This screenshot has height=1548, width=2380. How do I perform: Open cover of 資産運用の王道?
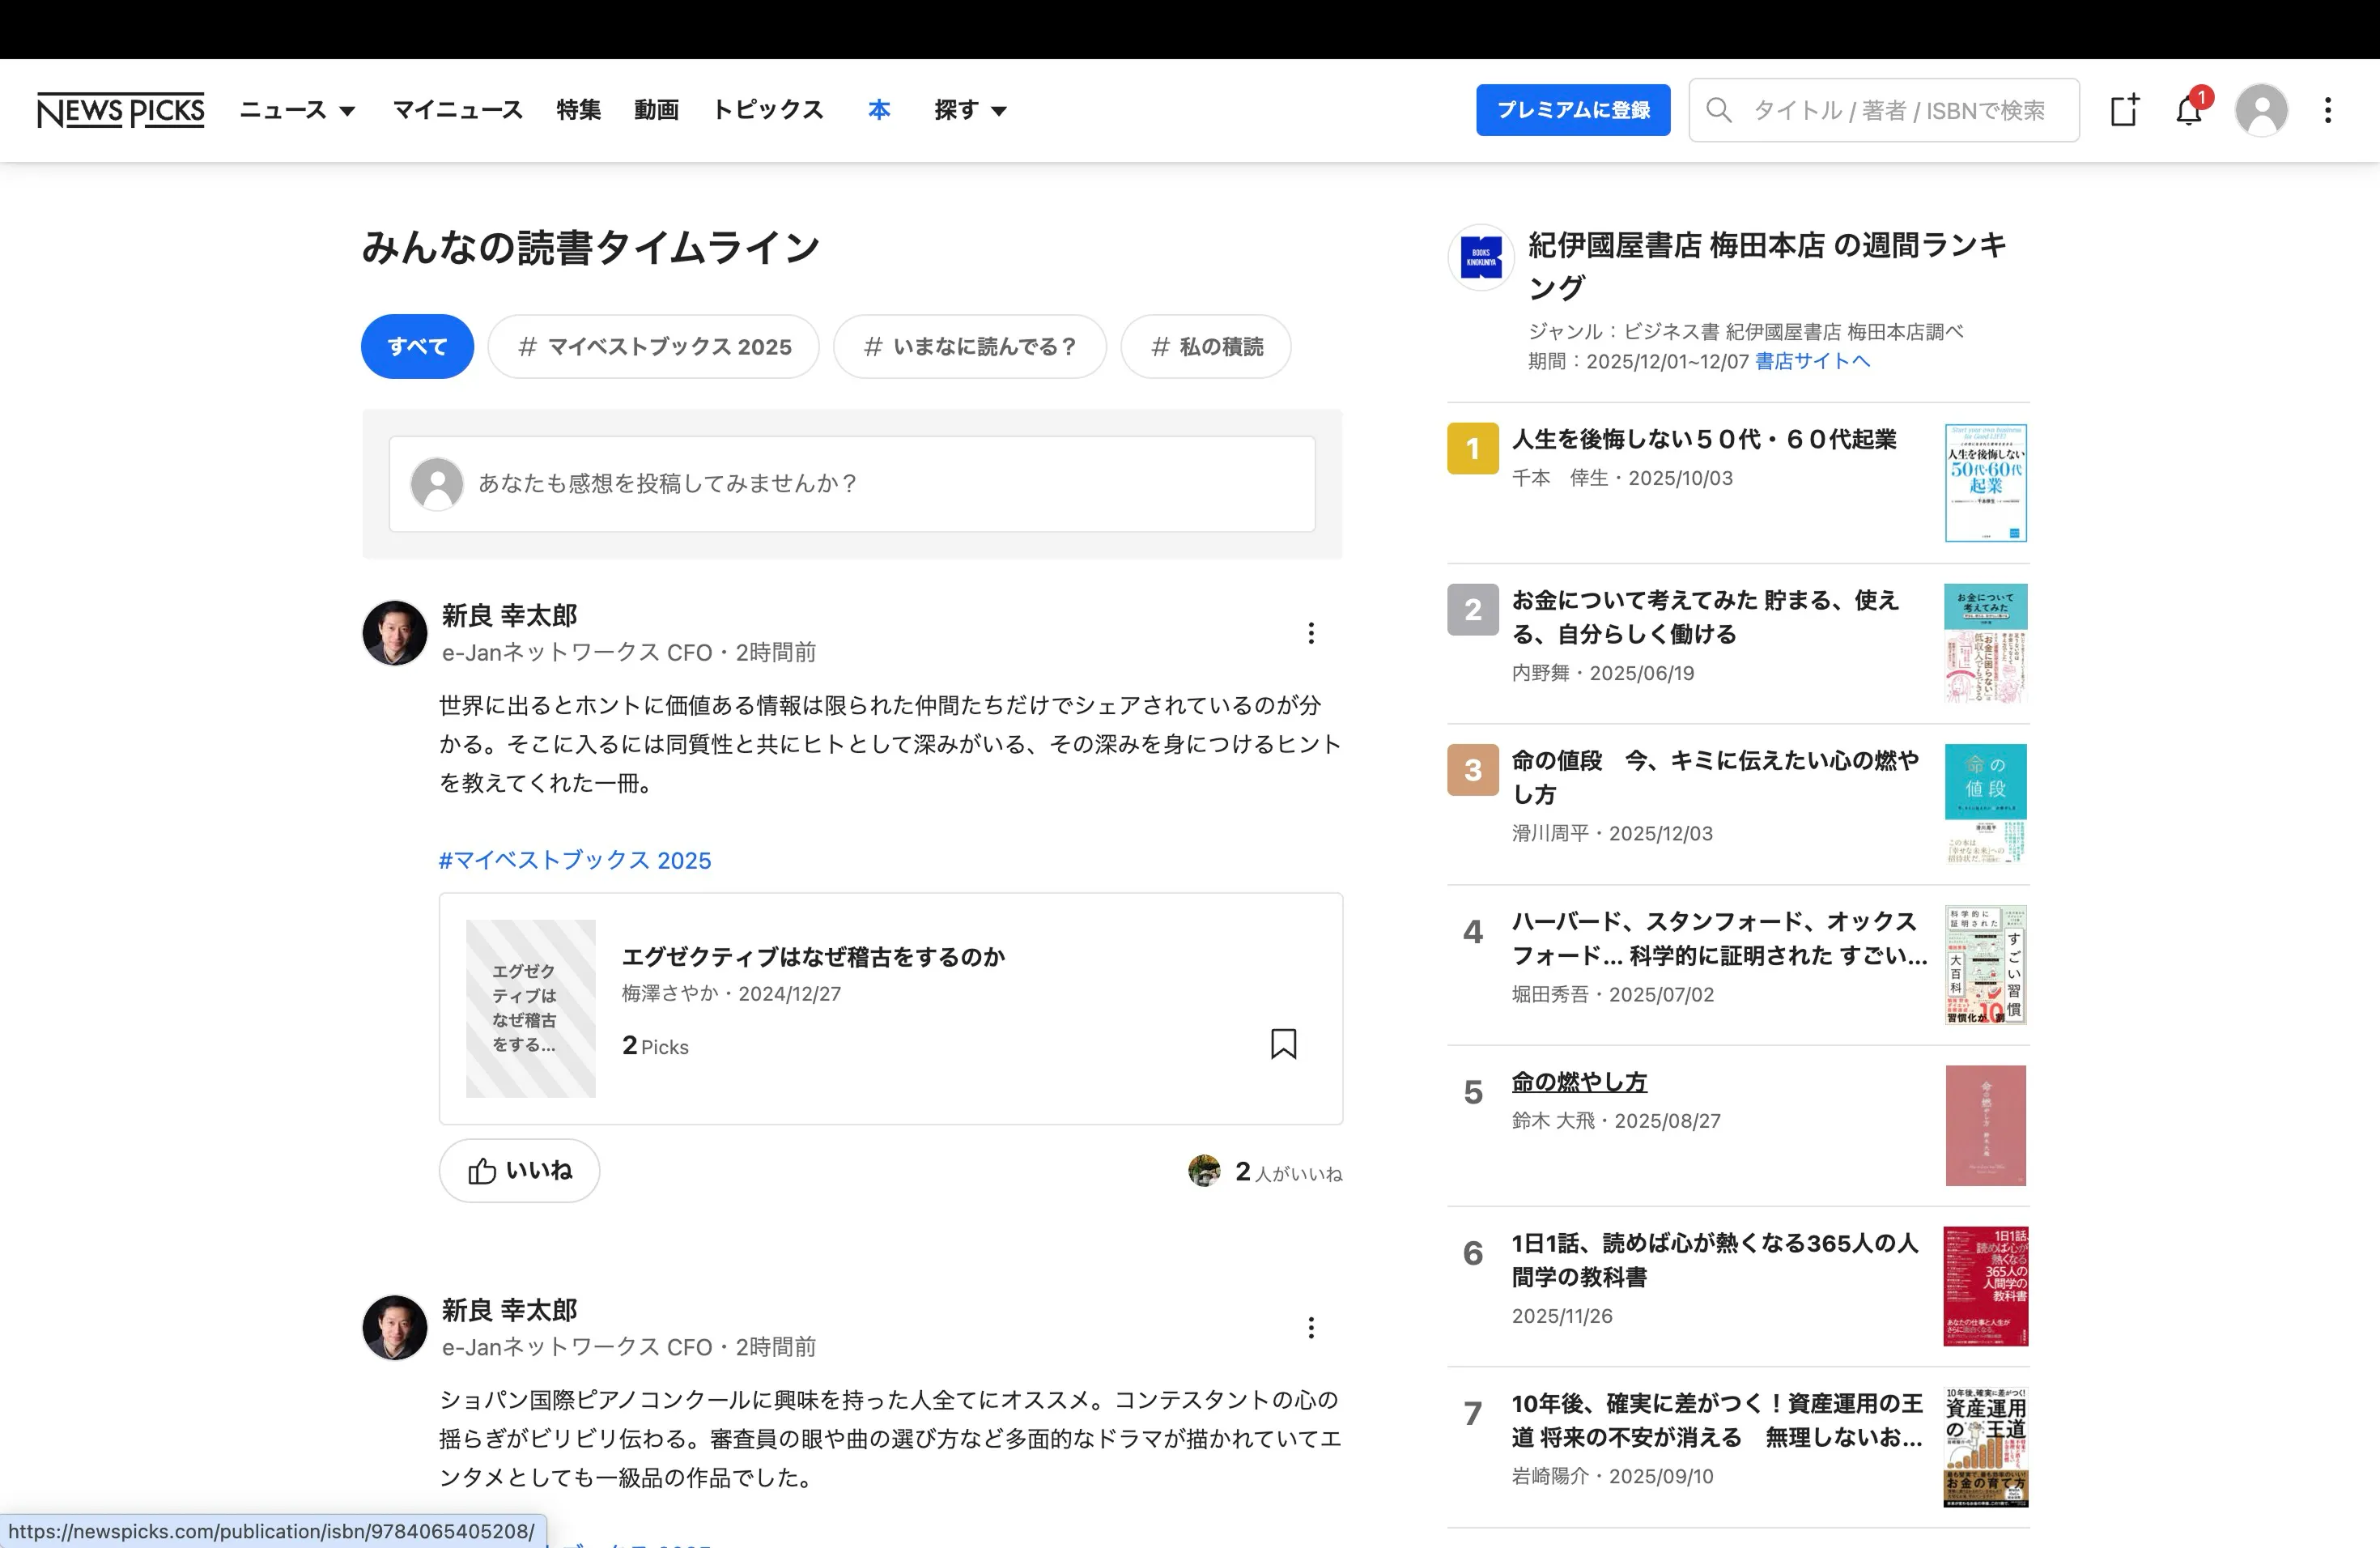click(1986, 1447)
